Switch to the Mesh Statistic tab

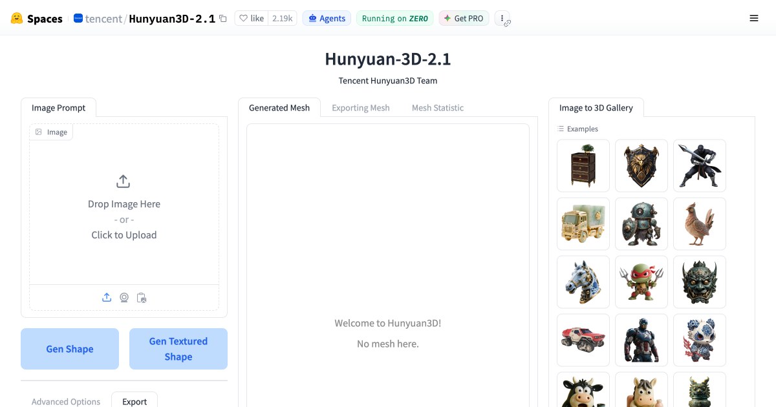tap(438, 108)
